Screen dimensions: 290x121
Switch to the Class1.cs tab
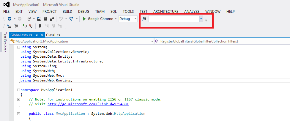point(53,35)
